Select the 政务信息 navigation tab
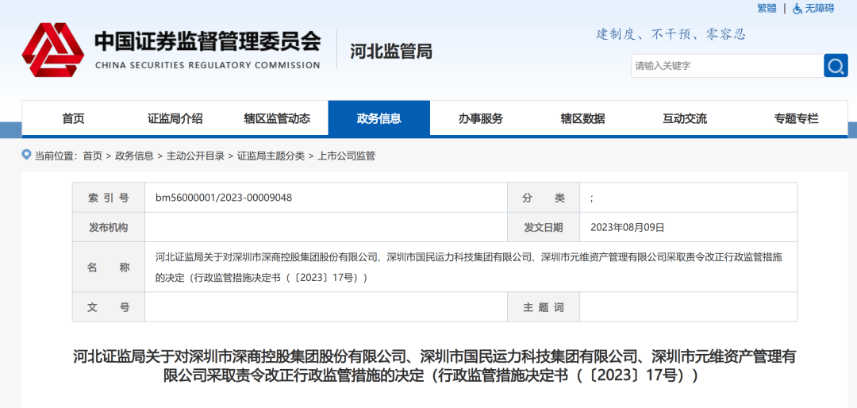The width and height of the screenshot is (857, 408). [x=379, y=118]
